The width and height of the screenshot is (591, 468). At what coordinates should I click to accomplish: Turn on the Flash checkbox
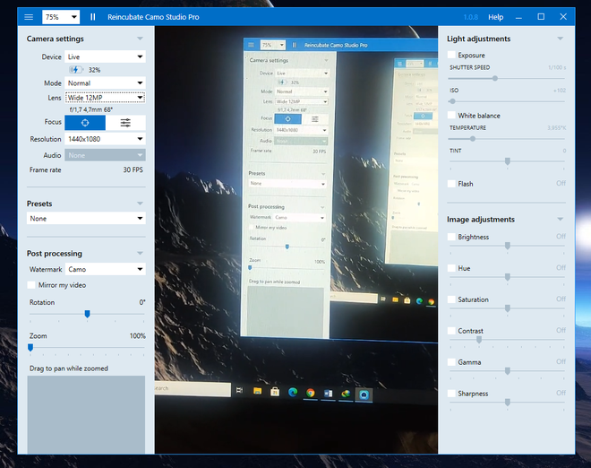[x=451, y=184]
